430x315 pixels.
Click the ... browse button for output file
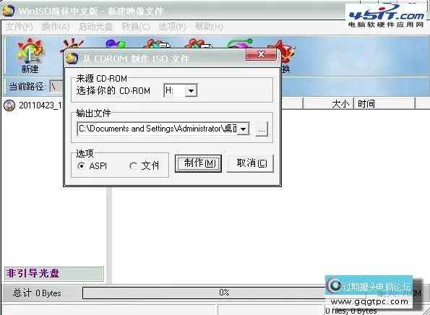[x=262, y=129]
